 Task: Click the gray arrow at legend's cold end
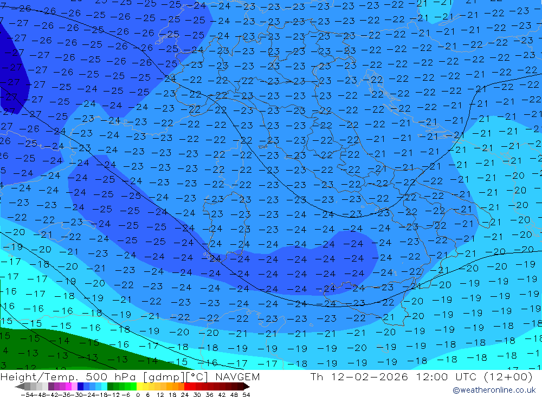(20, 387)
